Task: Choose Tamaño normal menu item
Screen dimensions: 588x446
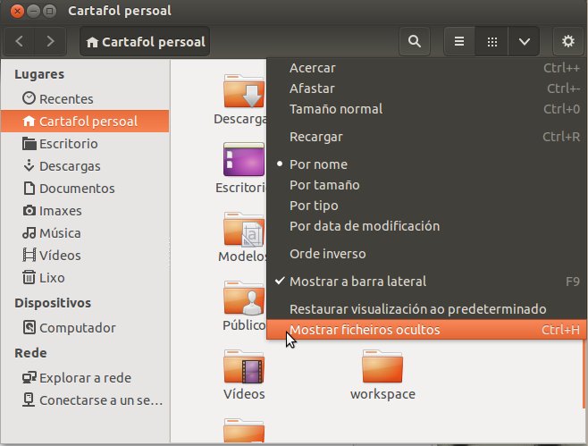Action: 426,109
